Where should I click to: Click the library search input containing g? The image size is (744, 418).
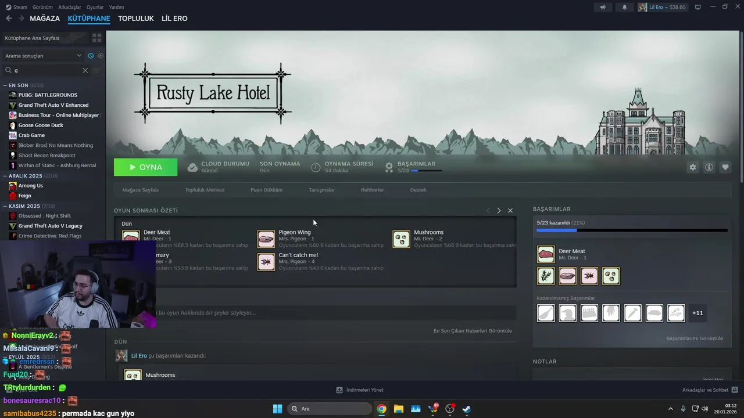(46, 70)
